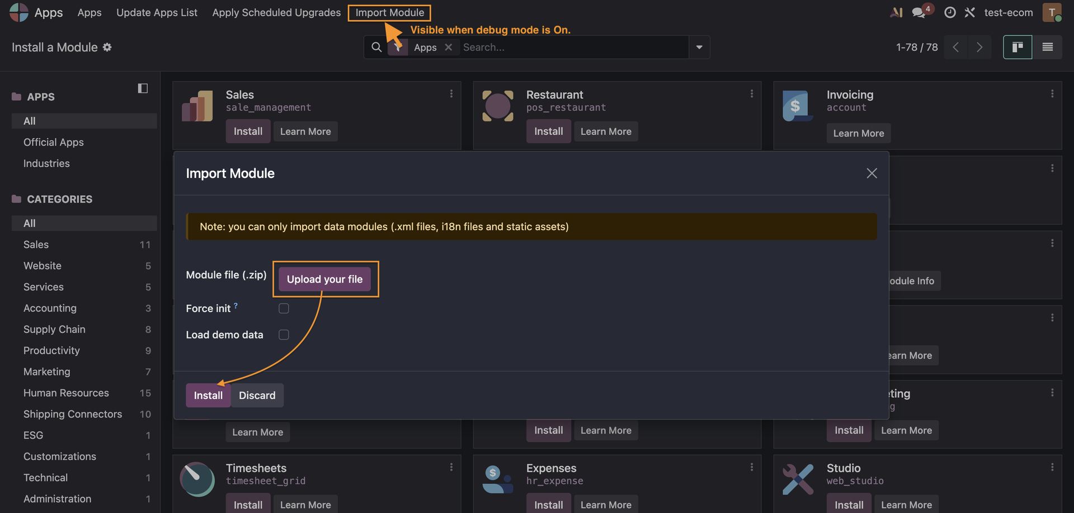Open the debug tools wrench icon

click(970, 12)
